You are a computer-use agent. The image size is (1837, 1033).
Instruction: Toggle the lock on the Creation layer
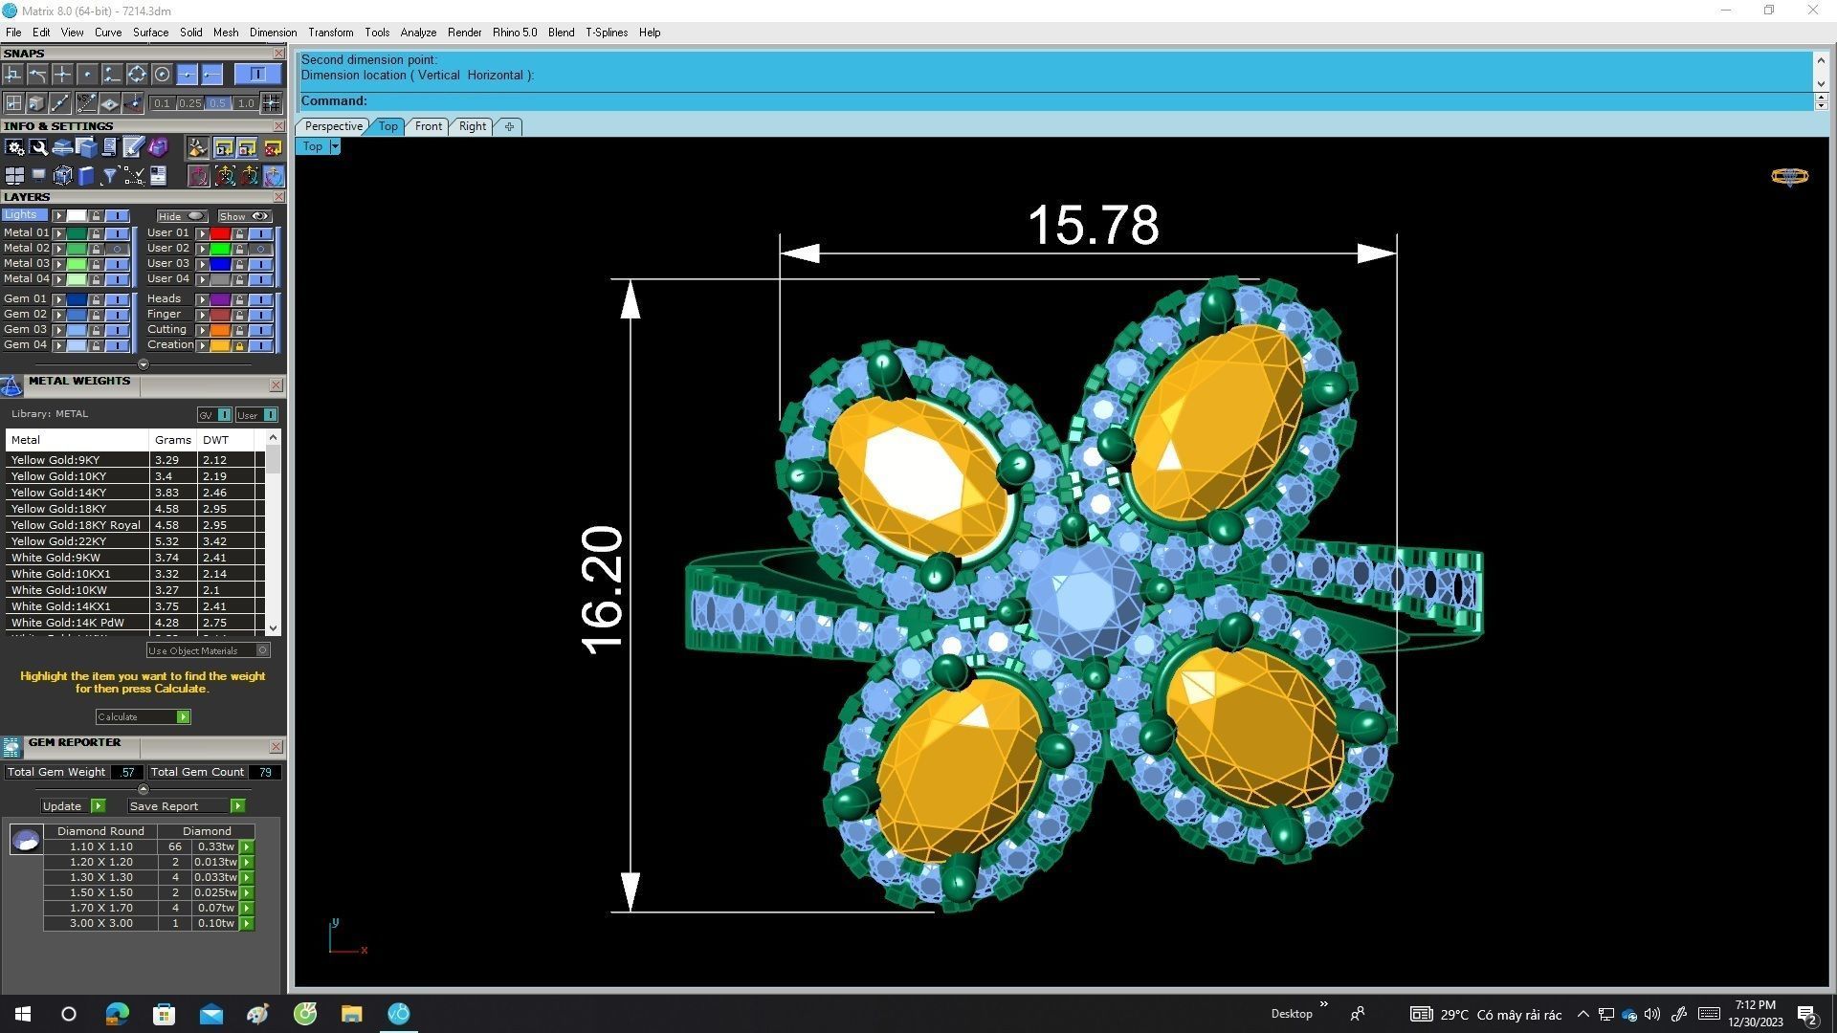(x=239, y=345)
